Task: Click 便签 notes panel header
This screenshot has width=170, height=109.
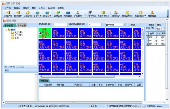Action: [x=21, y=70]
